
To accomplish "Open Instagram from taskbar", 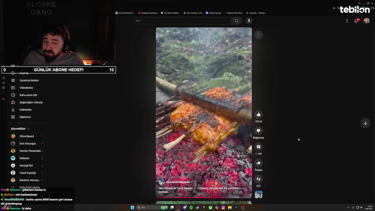I will 223,207.
